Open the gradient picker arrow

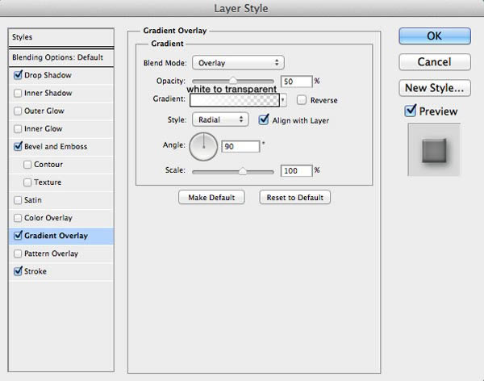coord(283,100)
